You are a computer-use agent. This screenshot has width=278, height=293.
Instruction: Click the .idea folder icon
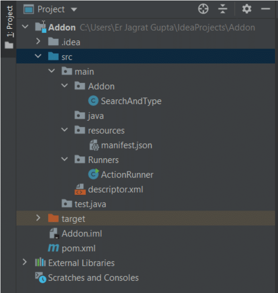tap(53, 41)
